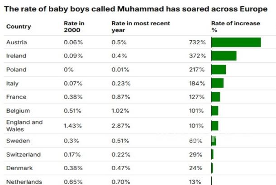The width and height of the screenshot is (276, 185).
Task: Select the Netherlands row label
Action: [x=24, y=182]
